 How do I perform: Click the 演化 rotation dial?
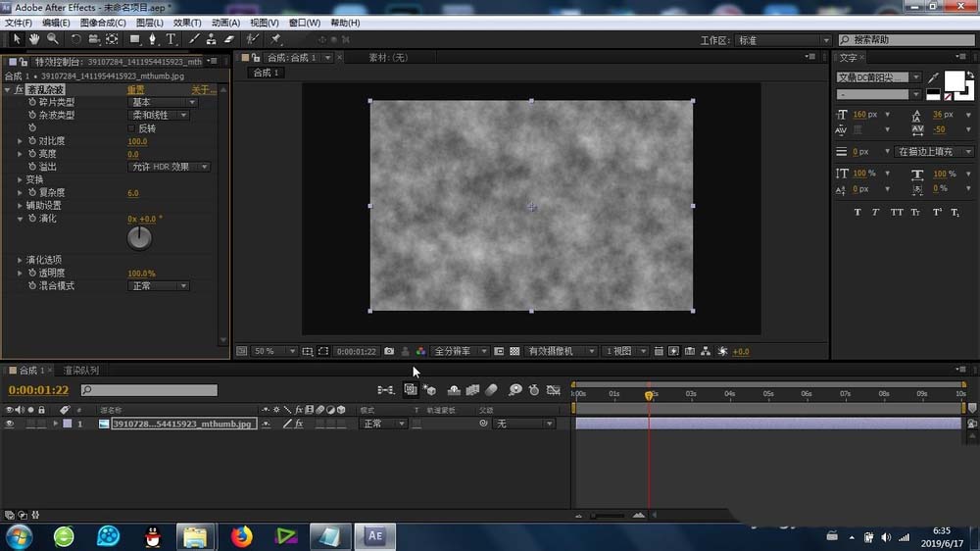[140, 237]
